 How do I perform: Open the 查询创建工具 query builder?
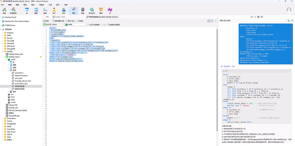coord(58,21)
